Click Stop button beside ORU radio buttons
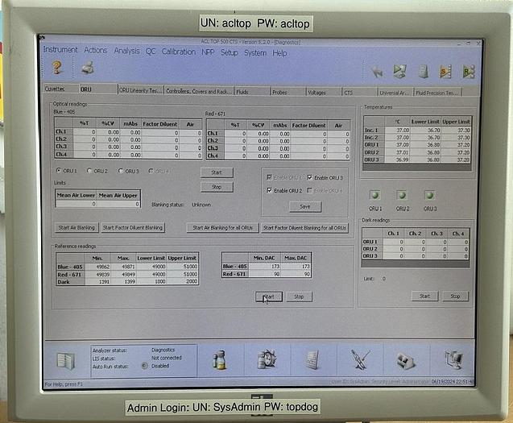The width and height of the screenshot is (513, 423). tap(217, 187)
